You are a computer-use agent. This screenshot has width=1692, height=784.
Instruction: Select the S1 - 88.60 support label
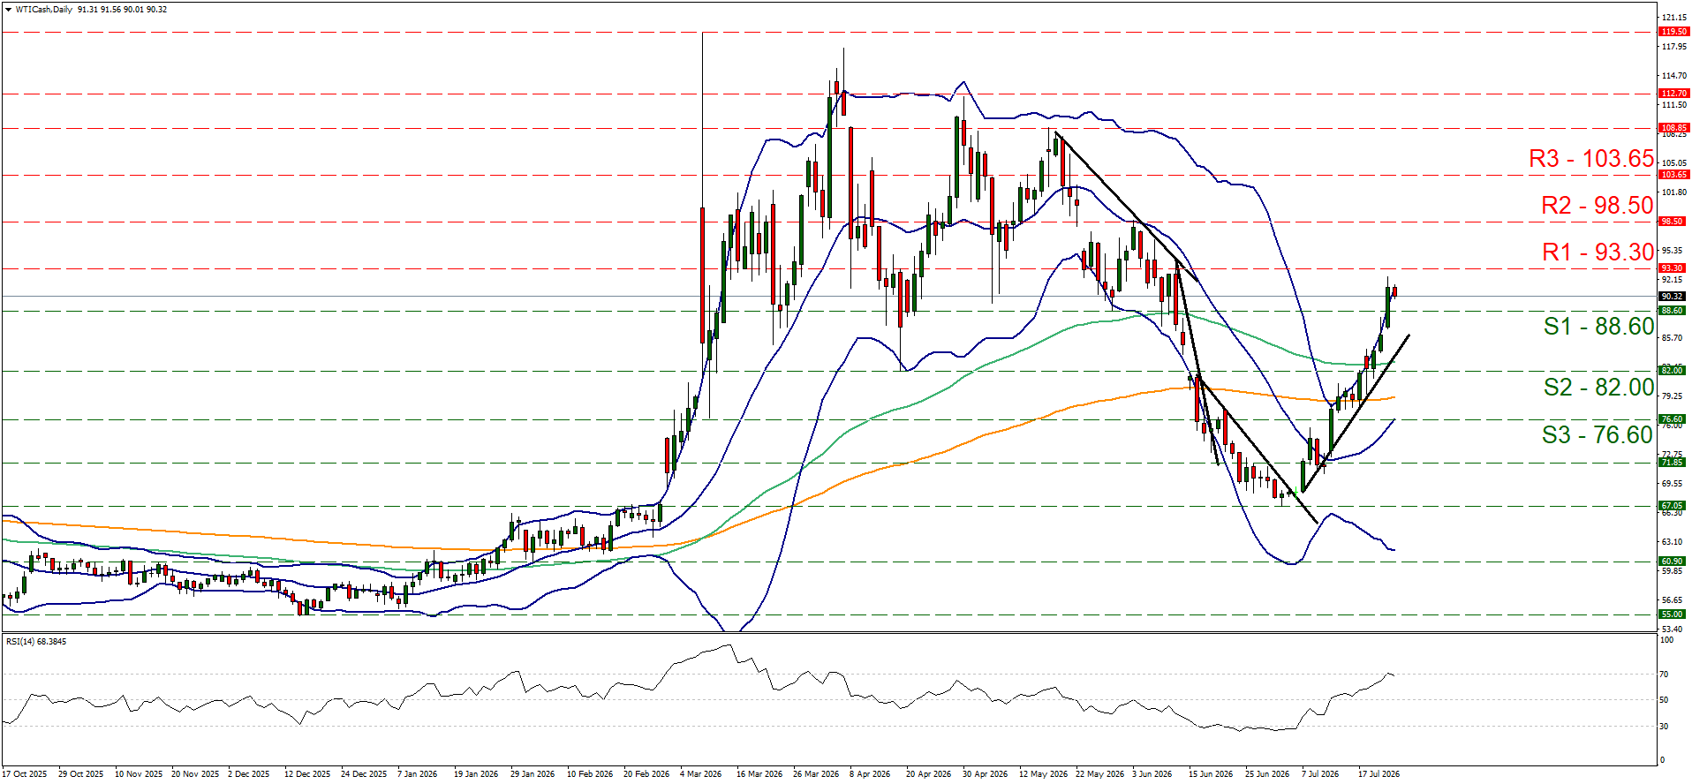point(1598,327)
